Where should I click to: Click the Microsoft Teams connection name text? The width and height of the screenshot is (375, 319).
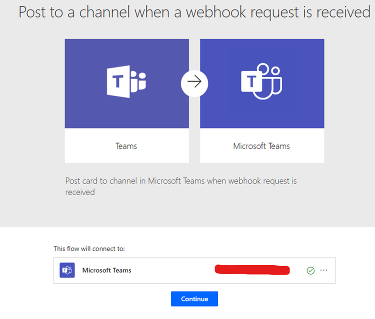tap(106, 270)
